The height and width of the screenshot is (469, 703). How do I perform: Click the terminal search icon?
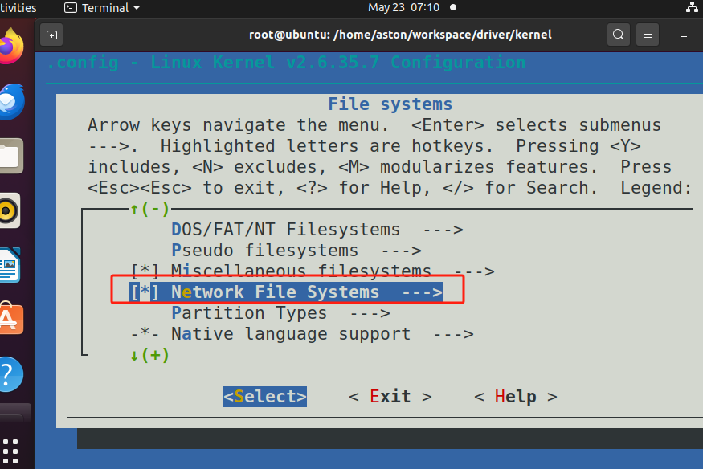tap(619, 35)
